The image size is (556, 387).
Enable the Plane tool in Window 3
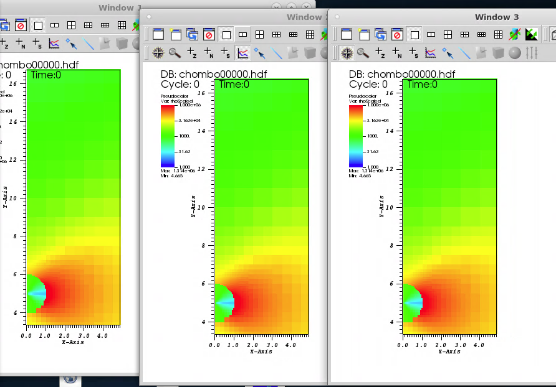tap(482, 53)
